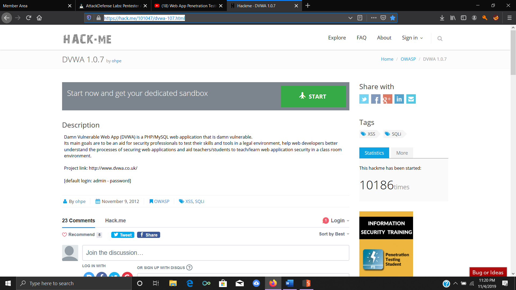
Task: Open the Firefox library icon
Action: 453,18
